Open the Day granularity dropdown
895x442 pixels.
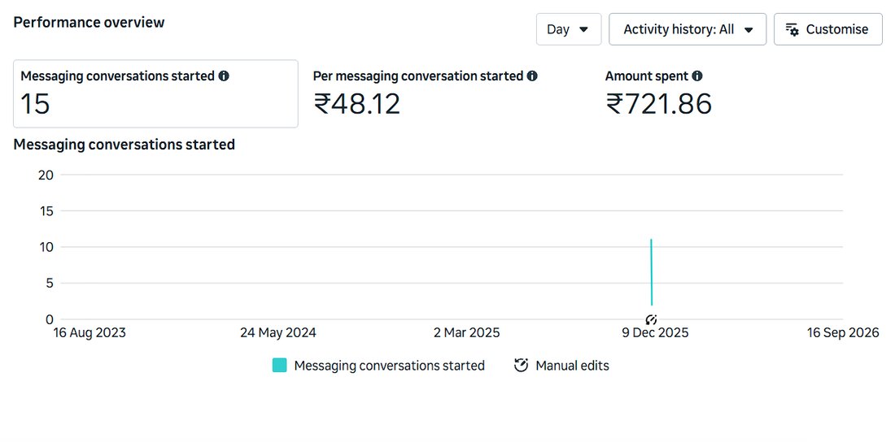point(569,29)
